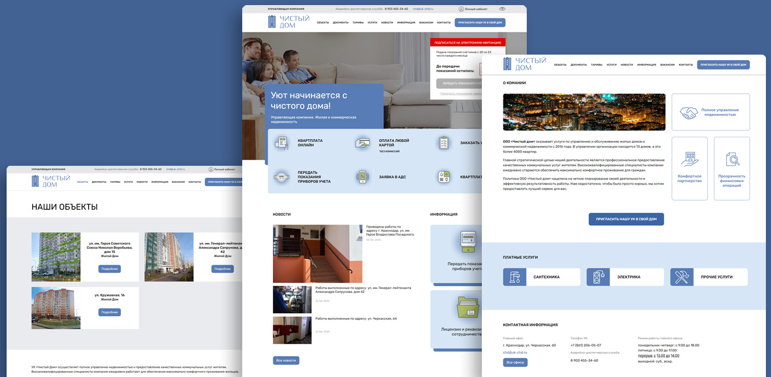Select the Электрика socket icon
The width and height of the screenshot is (771, 377).
pos(598,277)
